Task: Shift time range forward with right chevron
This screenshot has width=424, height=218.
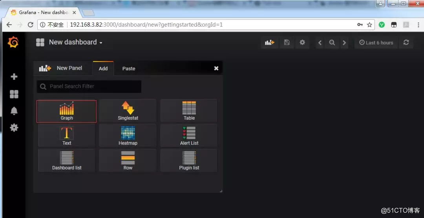Action: (344, 43)
